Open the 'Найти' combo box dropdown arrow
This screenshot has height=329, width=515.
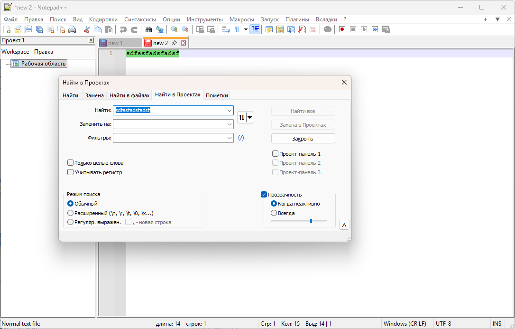point(230,110)
